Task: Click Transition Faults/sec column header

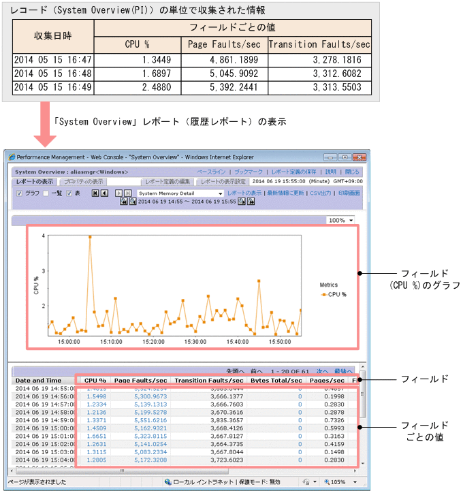Action: coord(209,381)
